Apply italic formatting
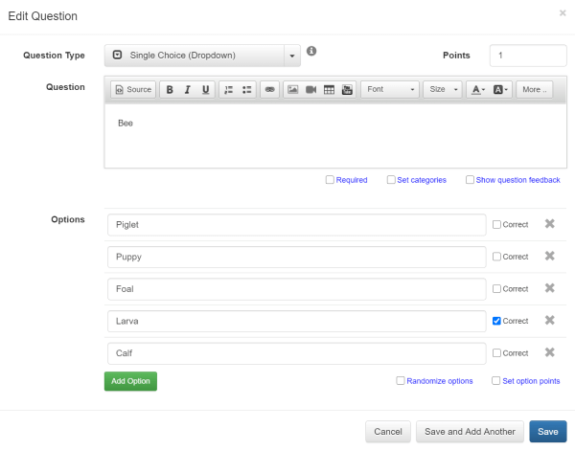 click(188, 89)
